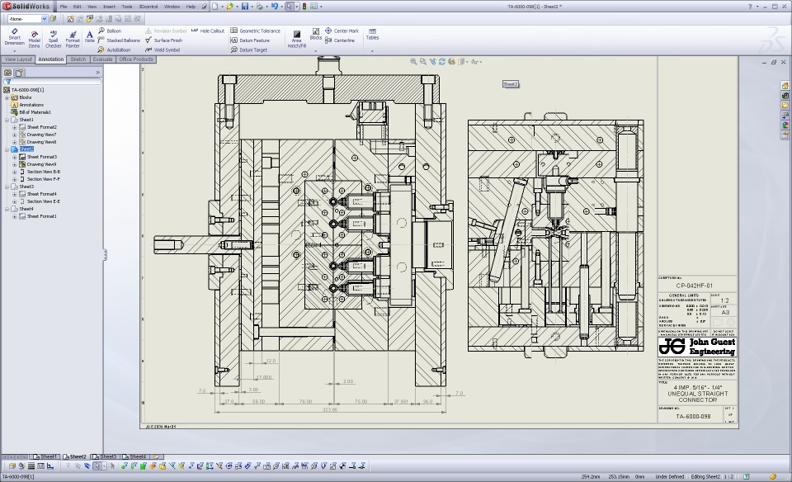Insert a Geometric Tolerance
This screenshot has height=482, width=792.
[x=255, y=31]
